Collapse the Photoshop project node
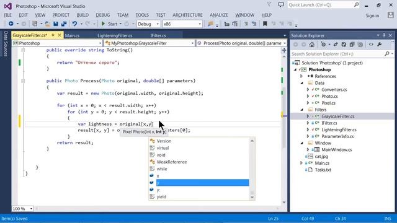The height and width of the screenshot is (223, 397). click(295, 69)
